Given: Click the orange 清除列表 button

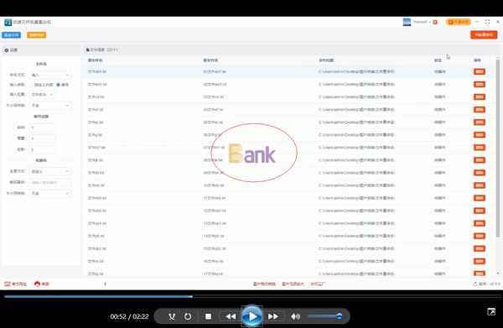Looking at the screenshot, I should click(x=36, y=35).
